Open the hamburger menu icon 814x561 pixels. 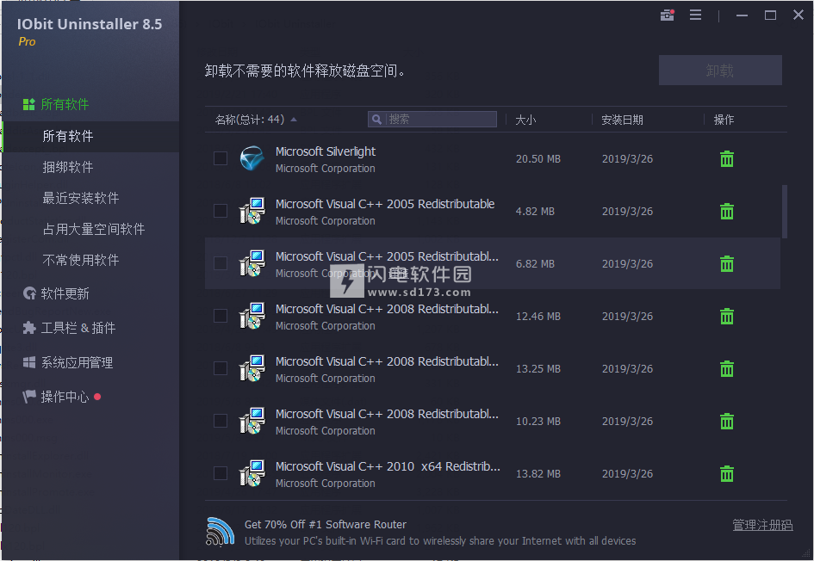click(696, 15)
